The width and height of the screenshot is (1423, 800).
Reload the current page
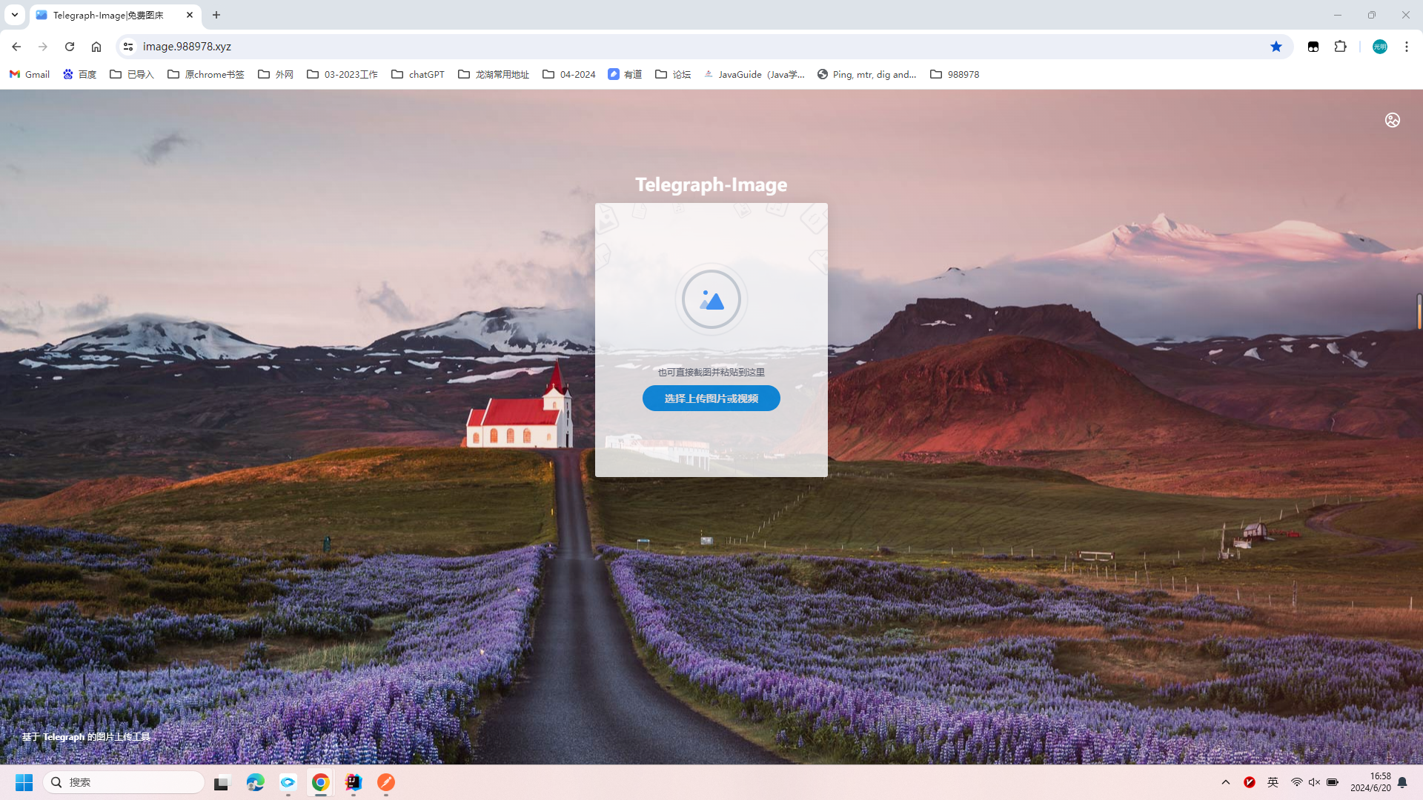[70, 47]
